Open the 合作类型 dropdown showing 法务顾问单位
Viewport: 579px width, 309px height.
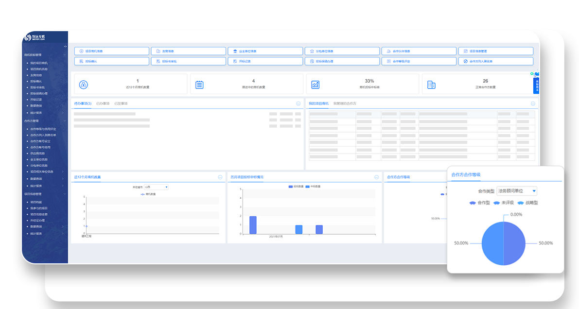(x=516, y=191)
